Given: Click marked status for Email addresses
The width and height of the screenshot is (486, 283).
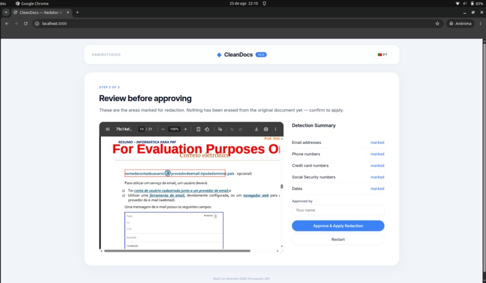Looking at the screenshot, I should (377, 143).
